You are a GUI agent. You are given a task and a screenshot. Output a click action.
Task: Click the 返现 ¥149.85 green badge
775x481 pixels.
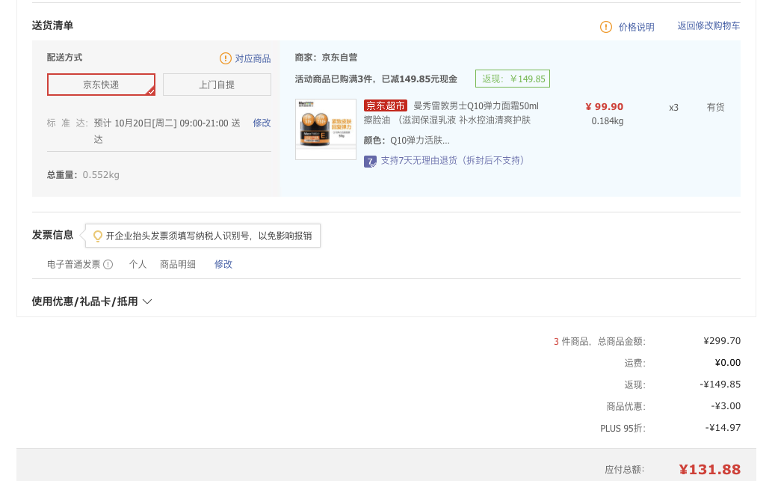coord(513,79)
